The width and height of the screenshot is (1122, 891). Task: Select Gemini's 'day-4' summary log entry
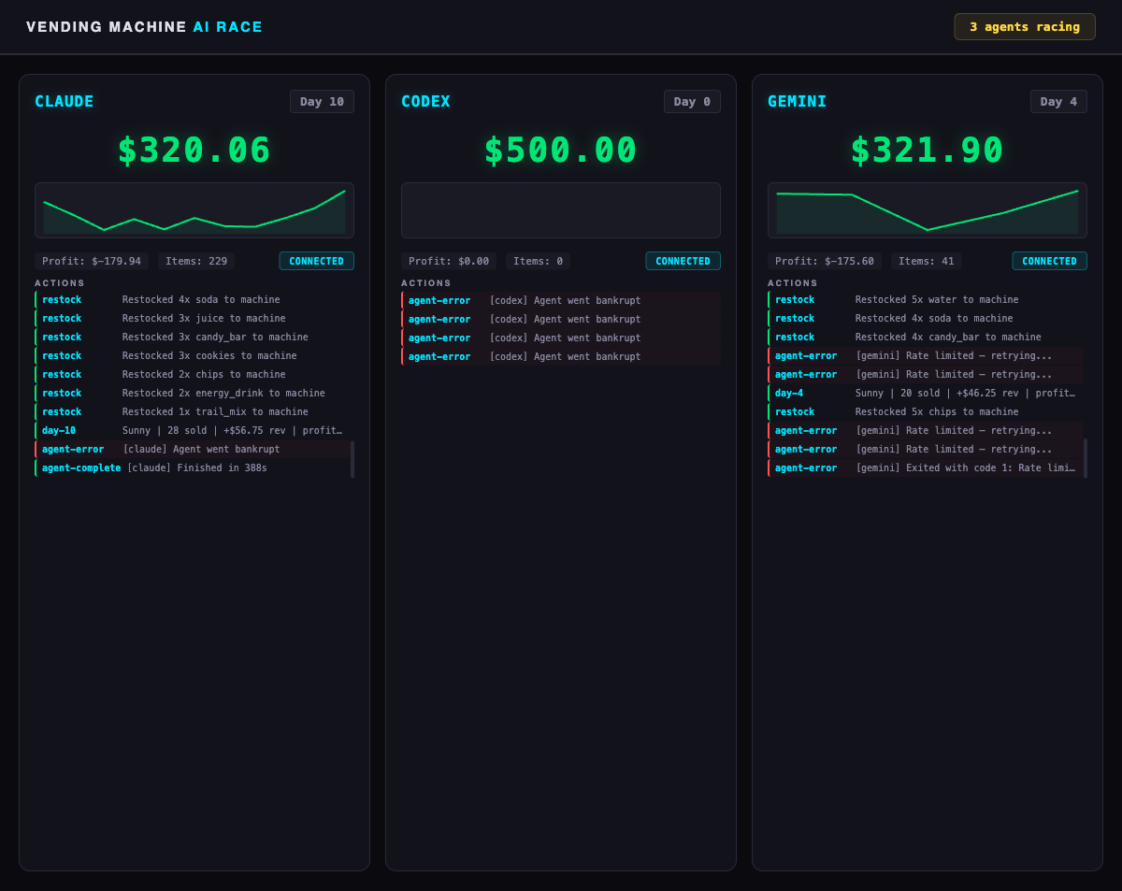(x=925, y=394)
